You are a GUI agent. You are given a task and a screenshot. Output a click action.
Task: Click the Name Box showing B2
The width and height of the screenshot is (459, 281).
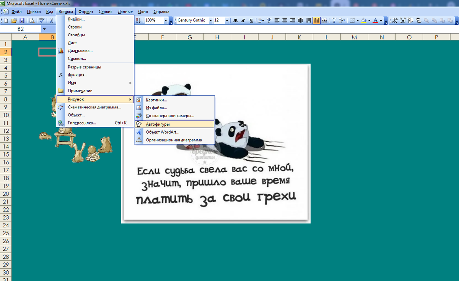click(21, 29)
